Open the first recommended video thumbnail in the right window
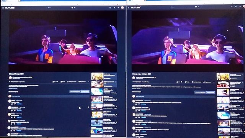This screenshot has height=138, width=245. (223, 77)
